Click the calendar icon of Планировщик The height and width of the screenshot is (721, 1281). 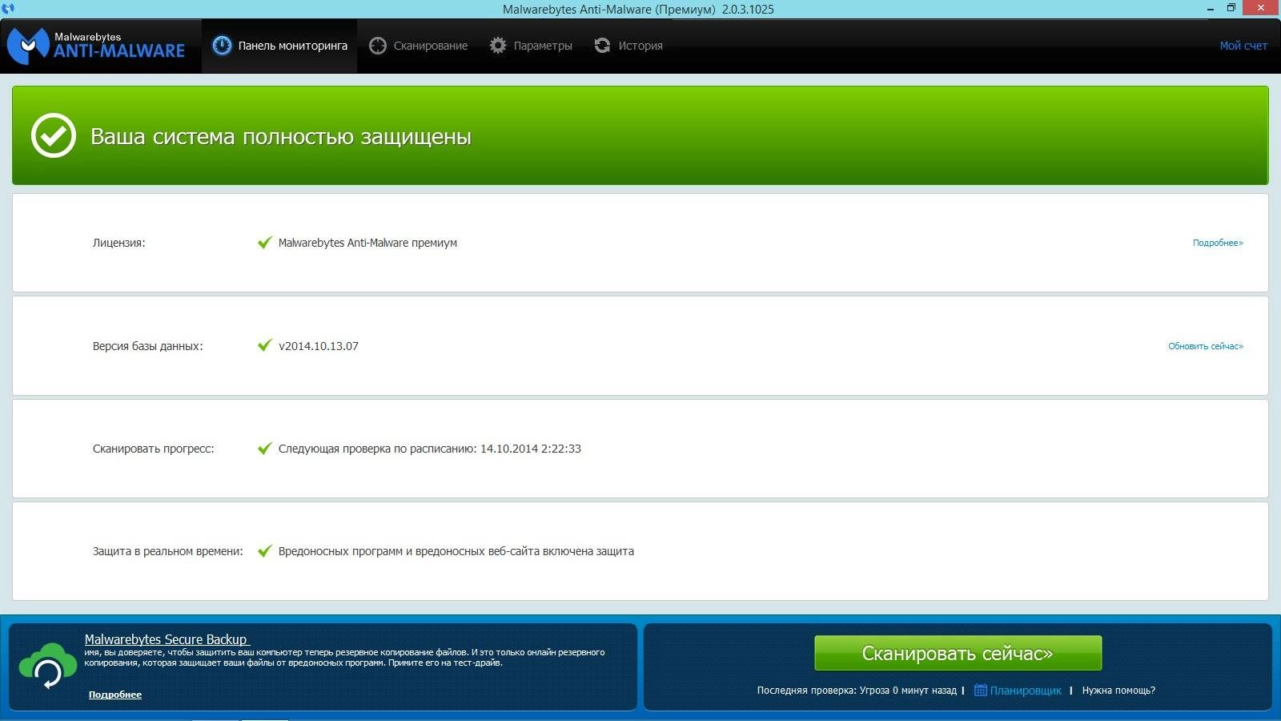click(x=980, y=690)
